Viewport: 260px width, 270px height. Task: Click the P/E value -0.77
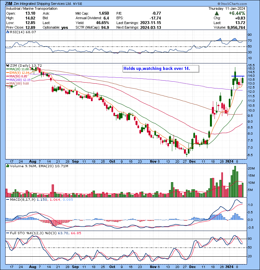click(156, 13)
